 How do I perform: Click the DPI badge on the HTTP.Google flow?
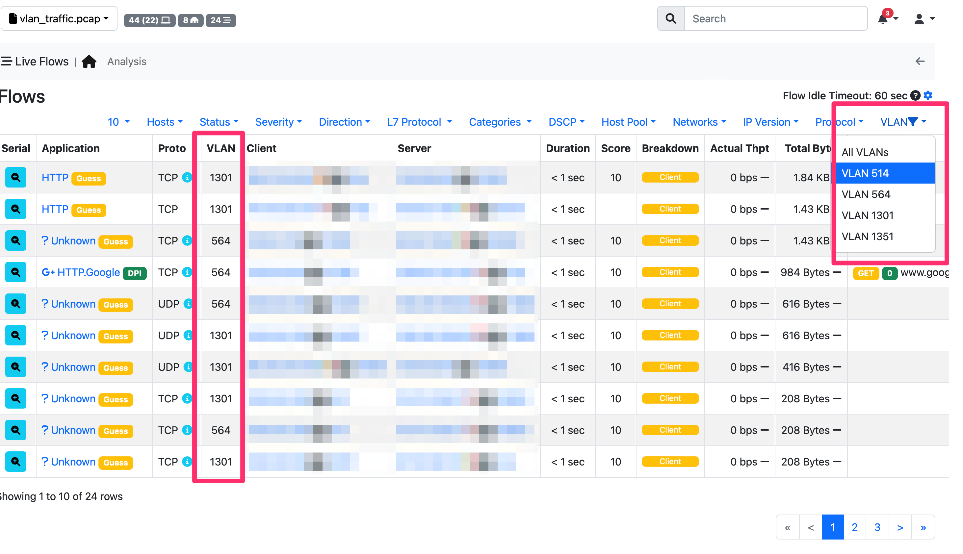(135, 273)
